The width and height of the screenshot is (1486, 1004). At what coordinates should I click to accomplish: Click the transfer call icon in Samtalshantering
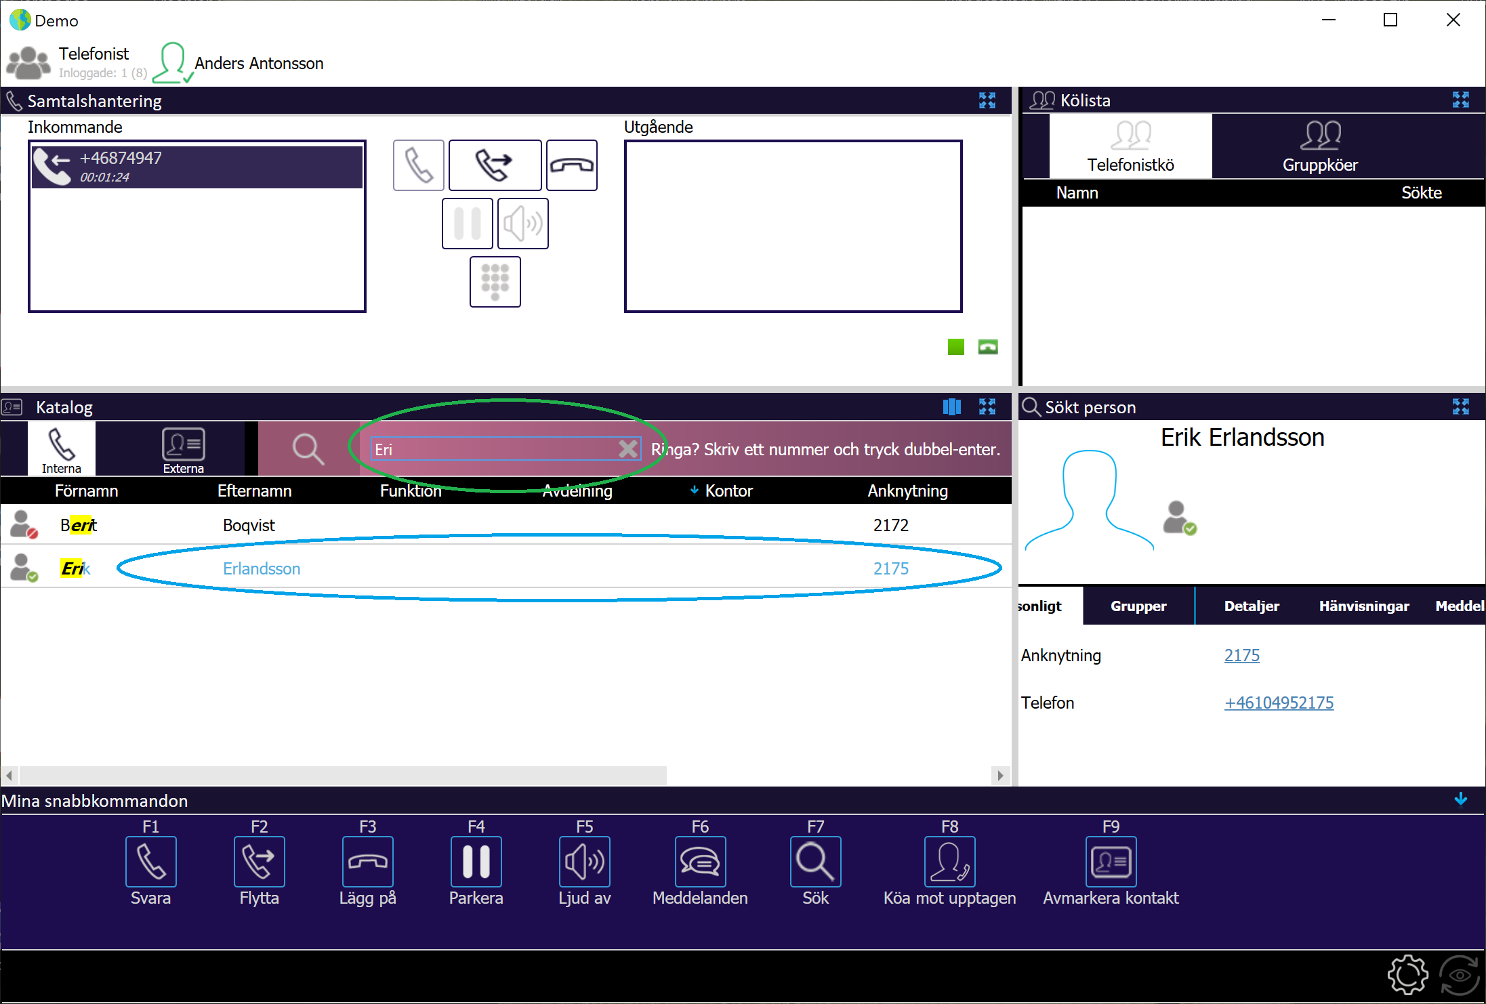coord(495,165)
